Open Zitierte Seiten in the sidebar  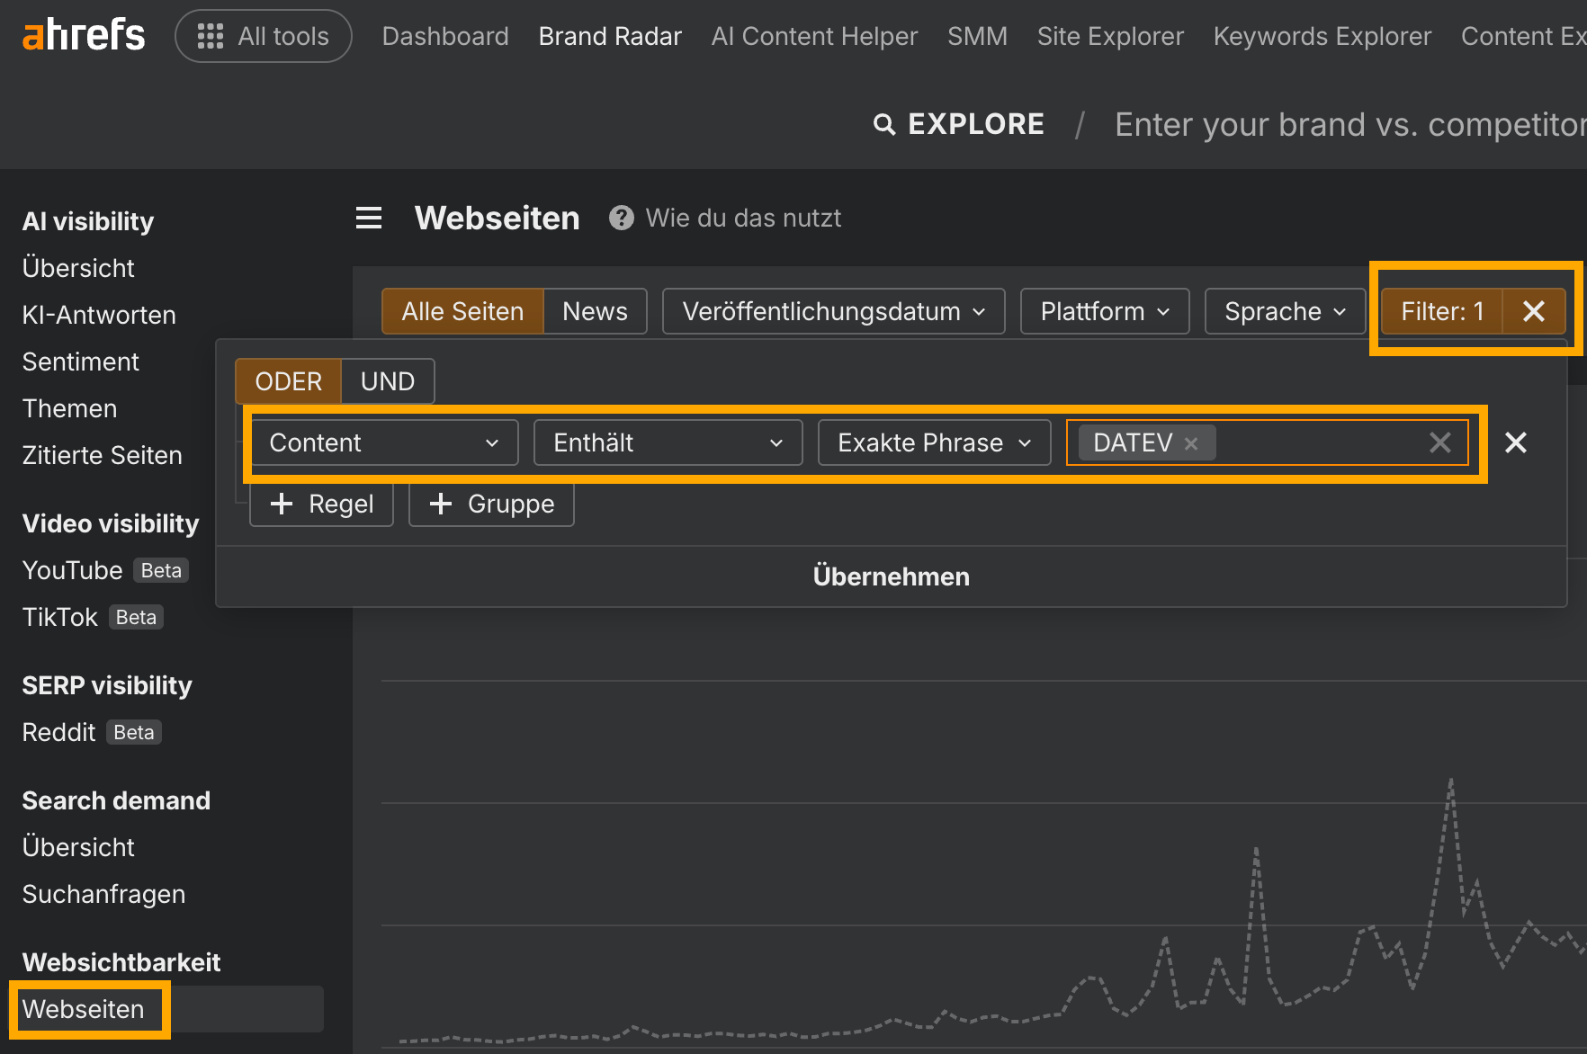click(102, 455)
